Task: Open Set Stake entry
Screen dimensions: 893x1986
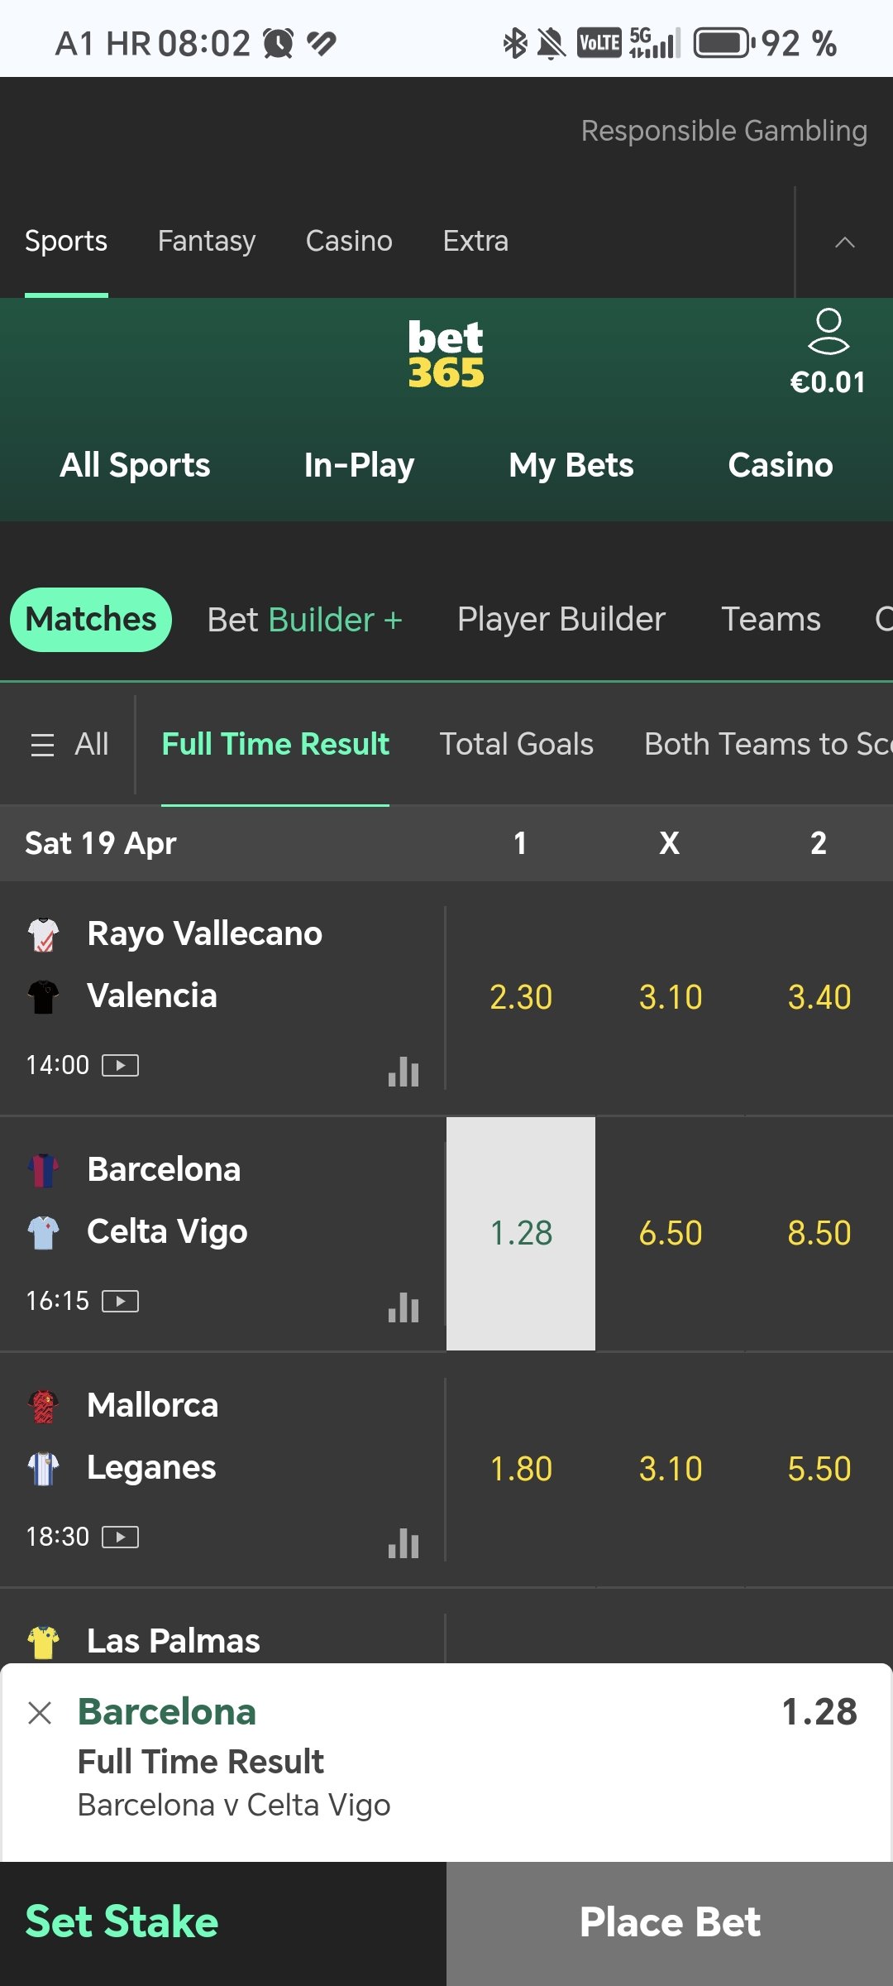Action: pyautogui.click(x=122, y=1921)
